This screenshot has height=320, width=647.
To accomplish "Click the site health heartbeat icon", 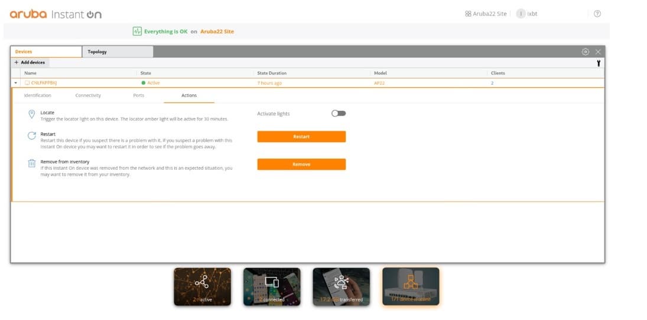I will tap(137, 31).
